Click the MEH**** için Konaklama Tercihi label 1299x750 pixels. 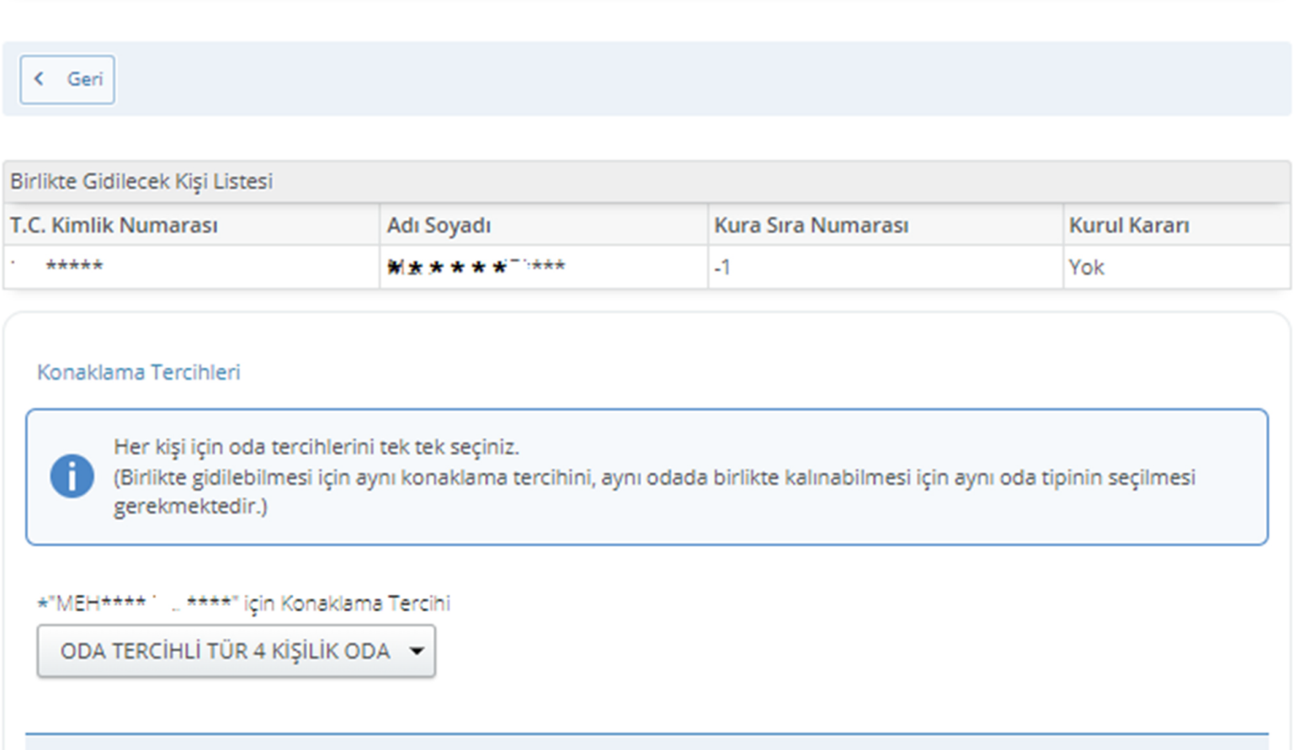(244, 603)
